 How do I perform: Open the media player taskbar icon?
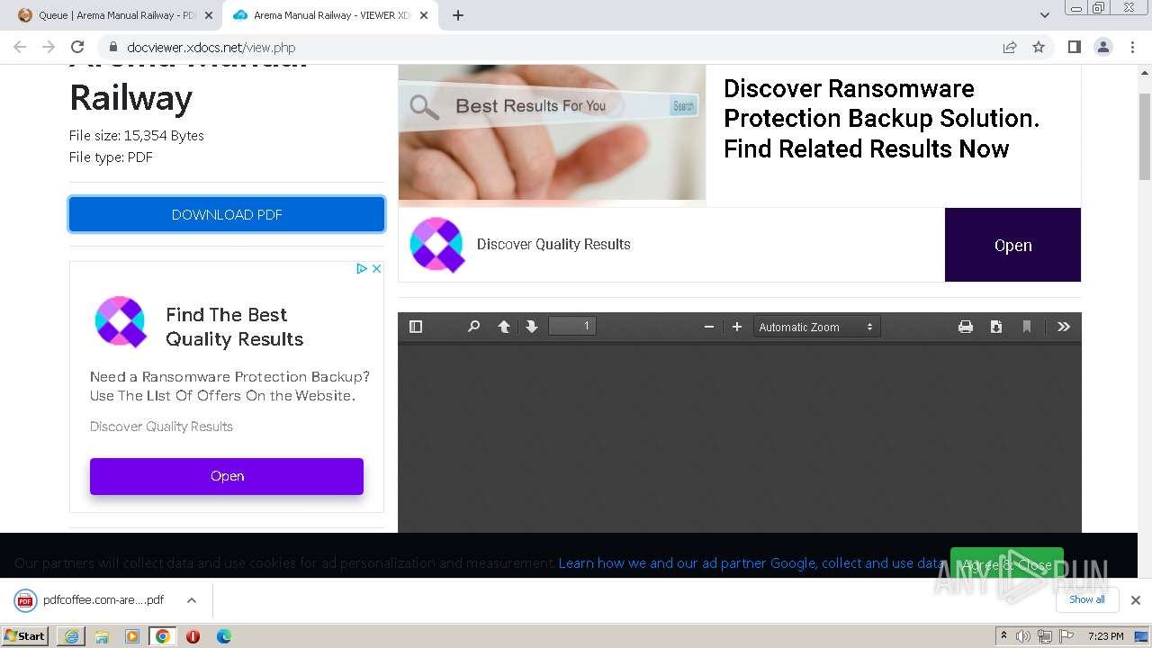pyautogui.click(x=132, y=636)
